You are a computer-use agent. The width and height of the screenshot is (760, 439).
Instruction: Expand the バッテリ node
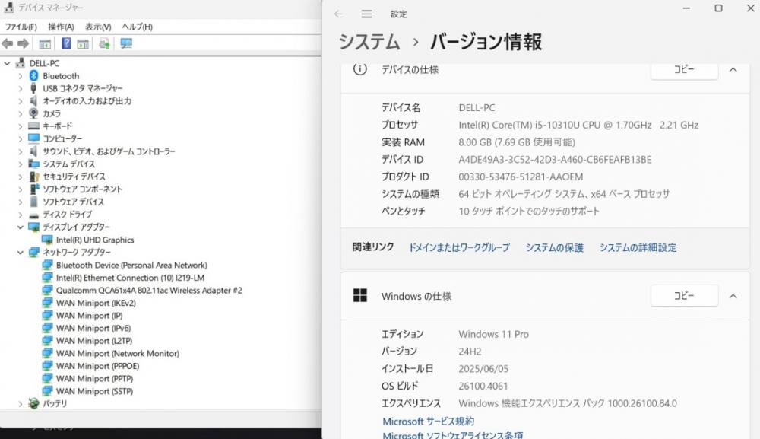[20, 403]
